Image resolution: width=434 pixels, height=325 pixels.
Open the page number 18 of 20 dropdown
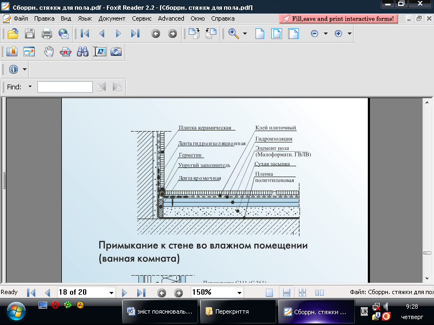(x=111, y=292)
